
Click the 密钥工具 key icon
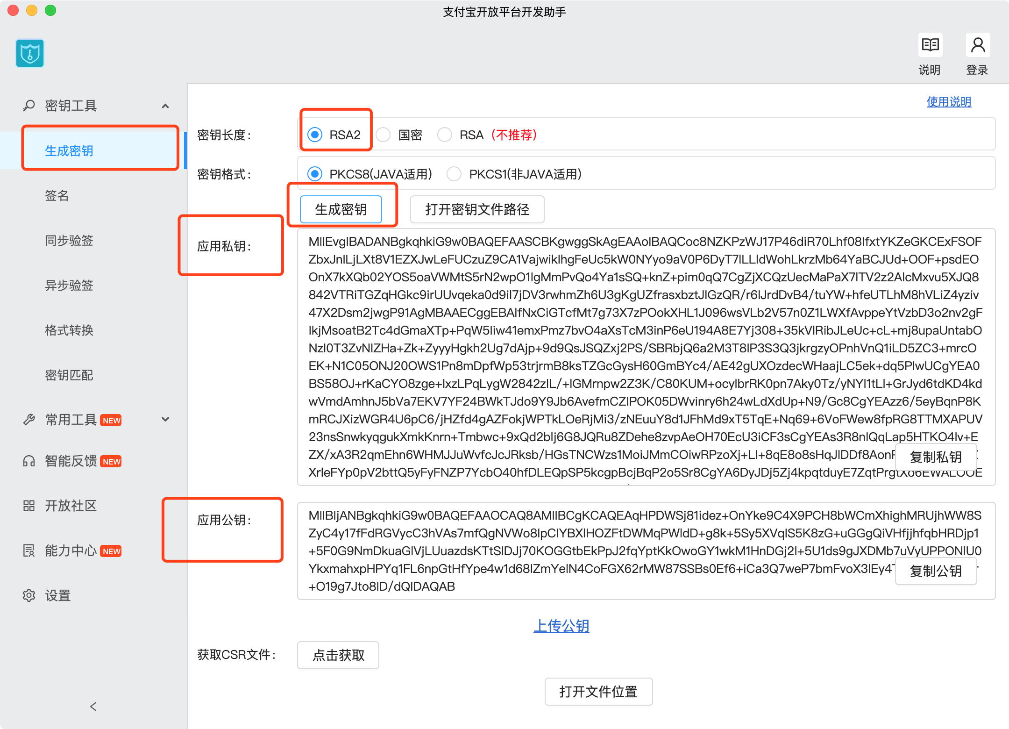[x=29, y=106]
